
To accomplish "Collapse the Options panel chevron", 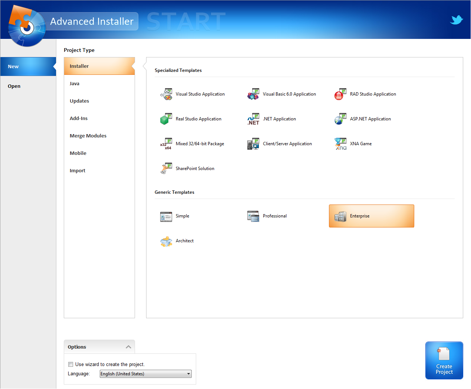I will click(128, 347).
